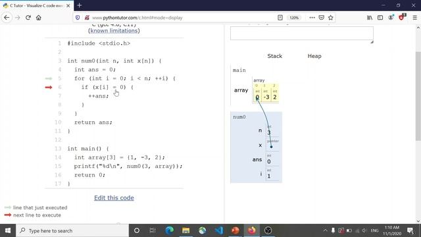This screenshot has width=421, height=237.
Task: Open the Firefox hamburger menu
Action: [415, 18]
